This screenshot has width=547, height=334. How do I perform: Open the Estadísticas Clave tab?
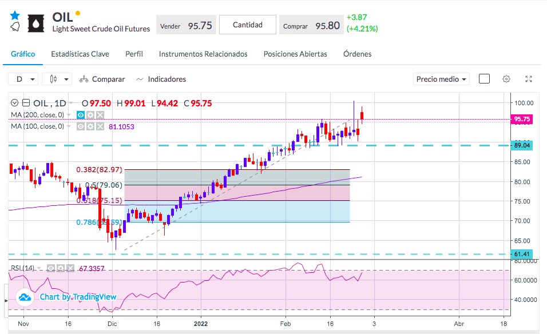click(x=80, y=54)
